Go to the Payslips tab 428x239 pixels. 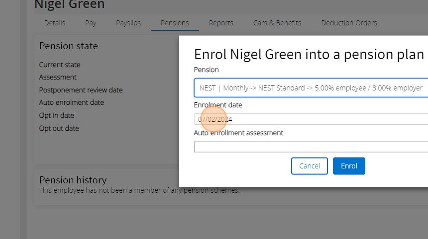(x=128, y=23)
